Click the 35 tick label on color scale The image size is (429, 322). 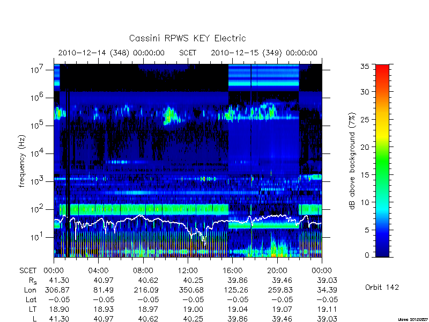[364, 67]
